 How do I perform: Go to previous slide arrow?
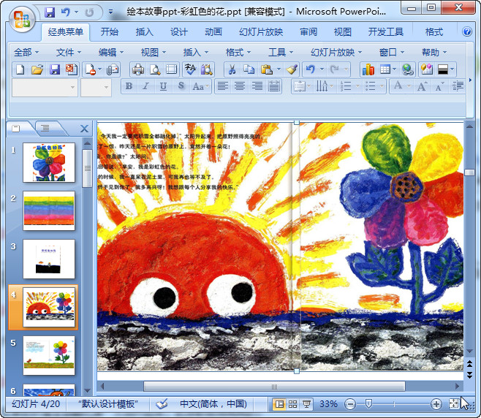(x=469, y=364)
